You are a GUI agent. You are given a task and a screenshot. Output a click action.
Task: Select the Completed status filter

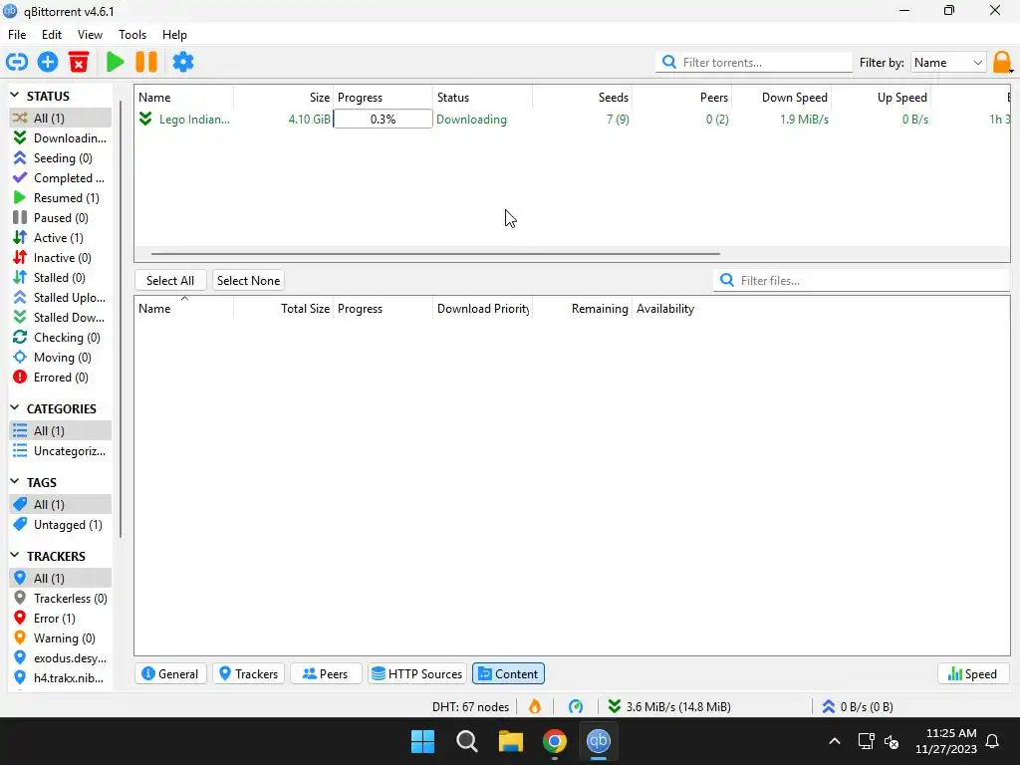61,178
